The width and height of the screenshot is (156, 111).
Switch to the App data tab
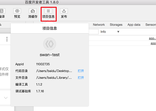[x=134, y=25]
